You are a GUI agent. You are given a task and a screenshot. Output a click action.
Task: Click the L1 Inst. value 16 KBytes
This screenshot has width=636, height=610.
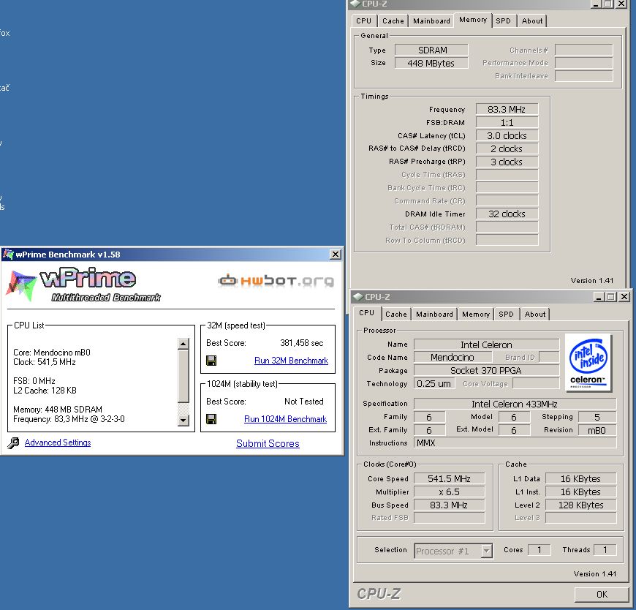pos(581,492)
